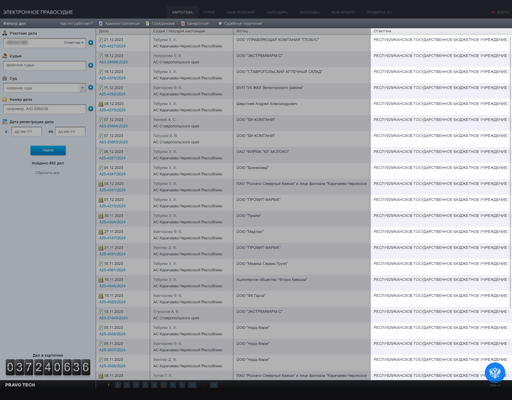Viewport: 512px width, 400px height.
Task: Click the judge surname input field
Action: point(44,65)
